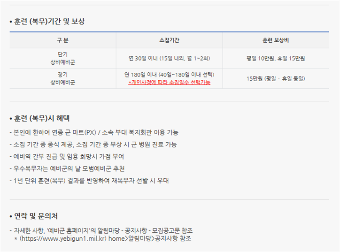This screenshot has width=340, height=252.
Task: Click the 장기 상비예비군 row label
Action: click(x=62, y=78)
